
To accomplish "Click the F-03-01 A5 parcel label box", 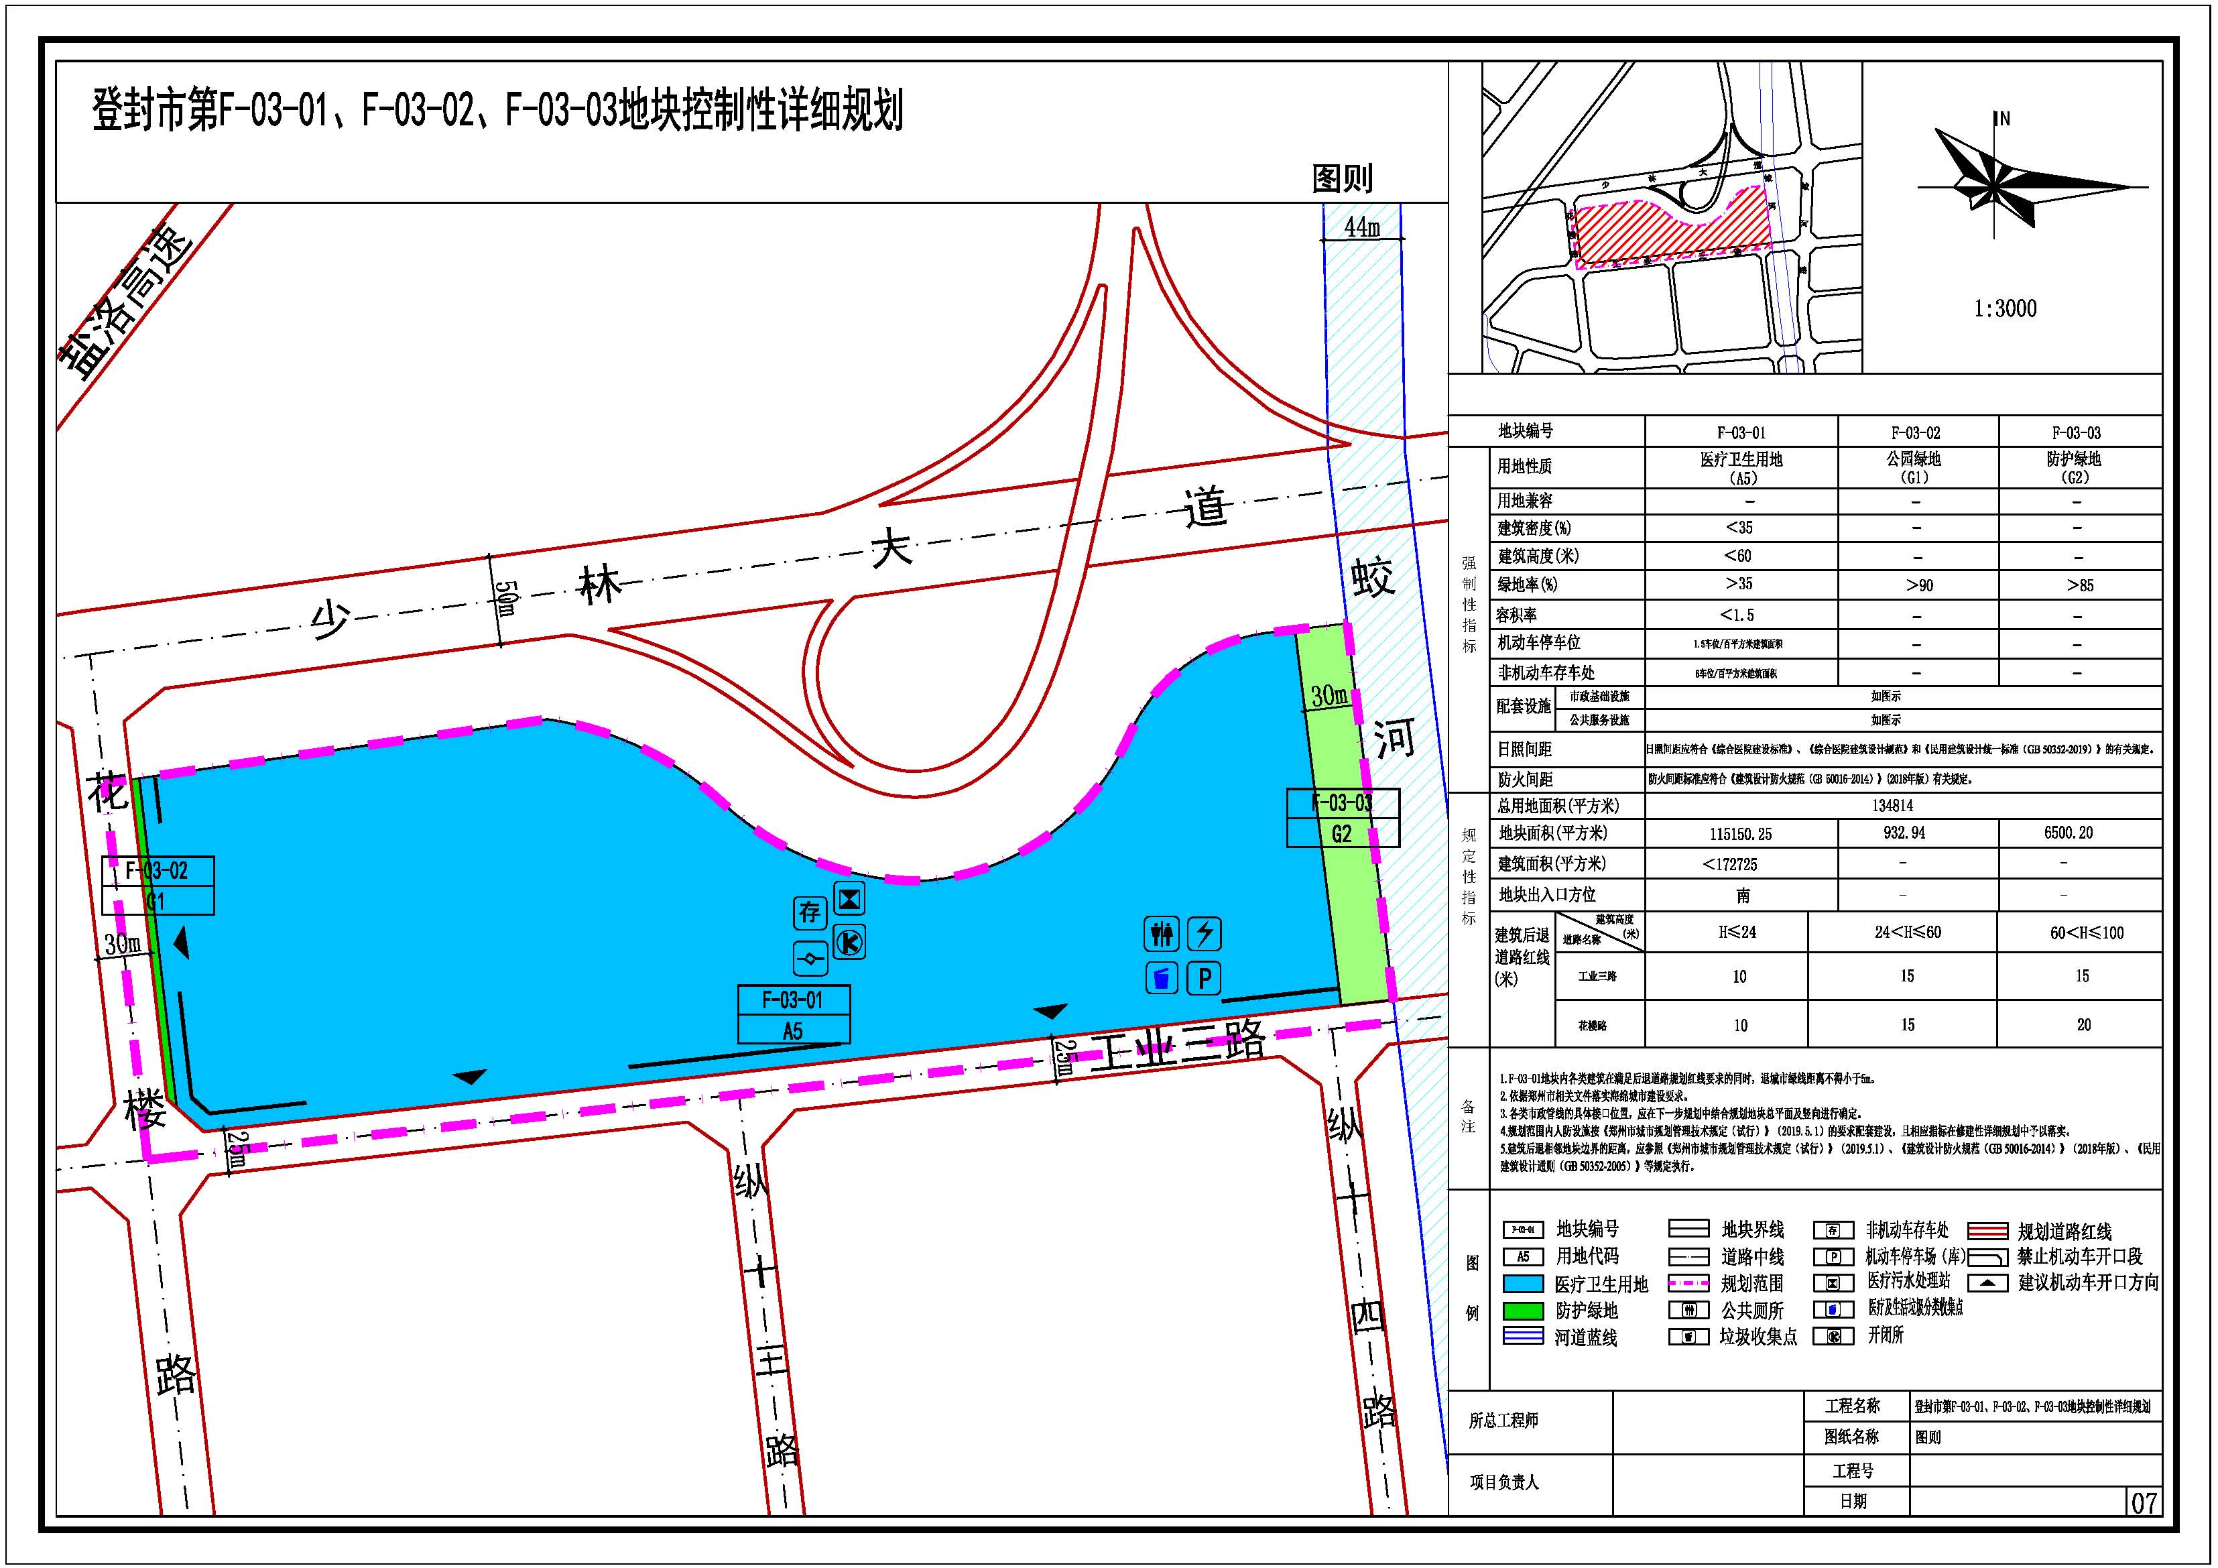I will pos(793,1014).
